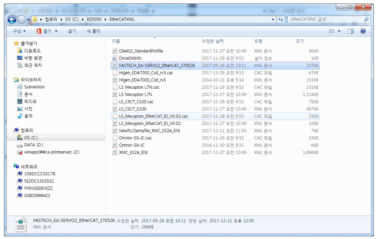This screenshot has width=376, height=239.
Task: Click the LS Mecapion L7N XML file icon
Action: (x=115, y=94)
